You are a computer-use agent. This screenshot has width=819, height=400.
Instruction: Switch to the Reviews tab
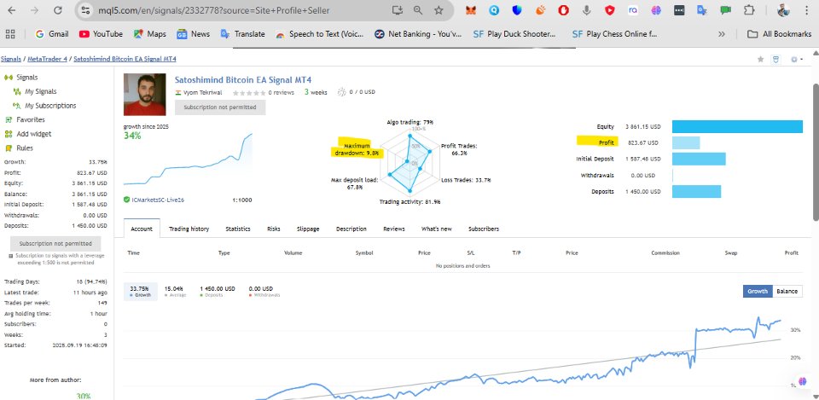click(394, 229)
